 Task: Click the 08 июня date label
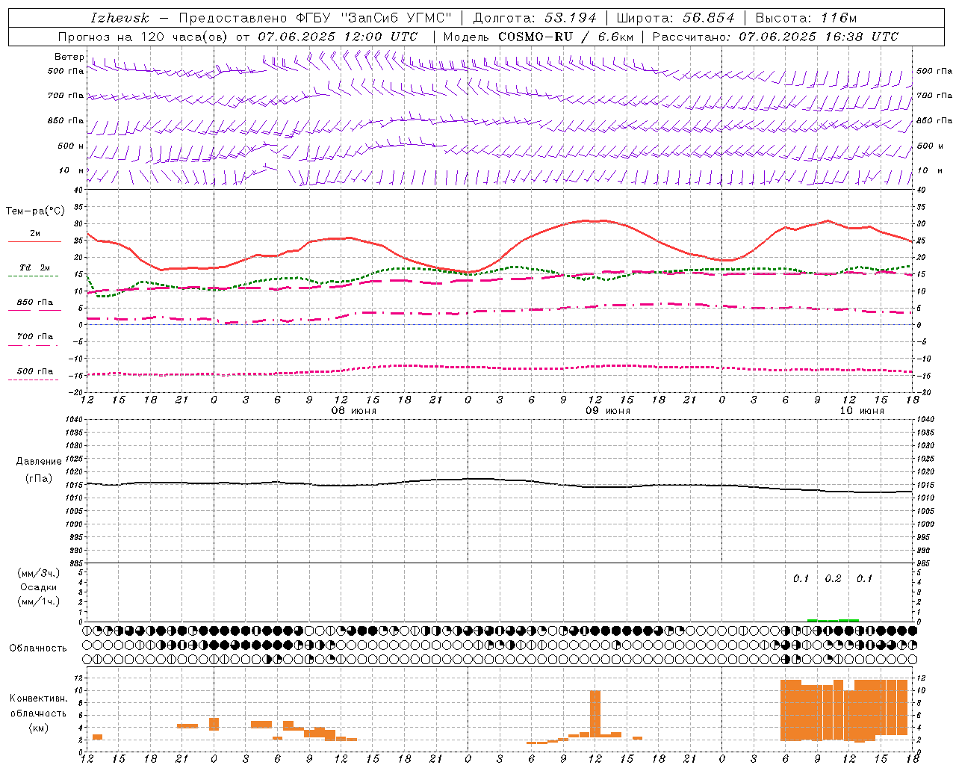point(354,411)
